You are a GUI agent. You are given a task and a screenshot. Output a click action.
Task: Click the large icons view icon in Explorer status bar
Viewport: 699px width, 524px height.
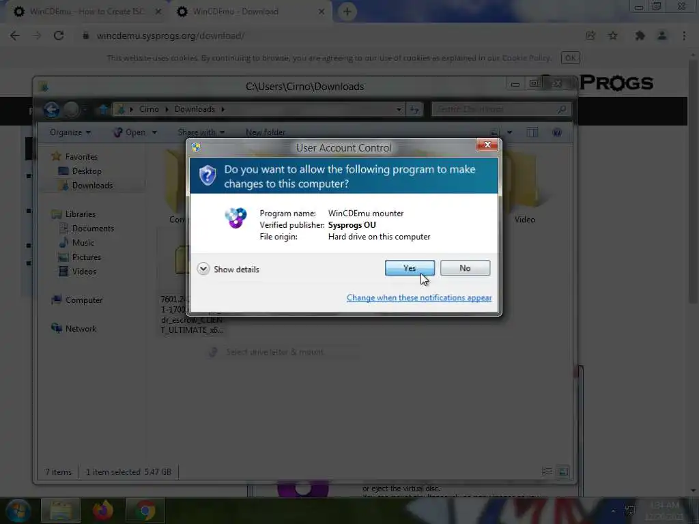[x=563, y=471]
